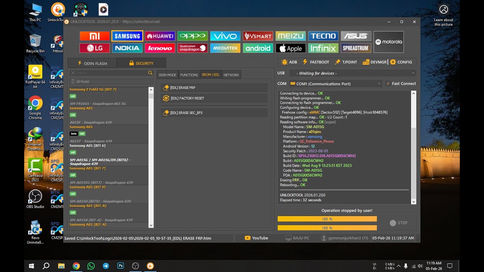Open the YouTube link in status bar
This screenshot has height=272, width=484.
(x=256, y=238)
